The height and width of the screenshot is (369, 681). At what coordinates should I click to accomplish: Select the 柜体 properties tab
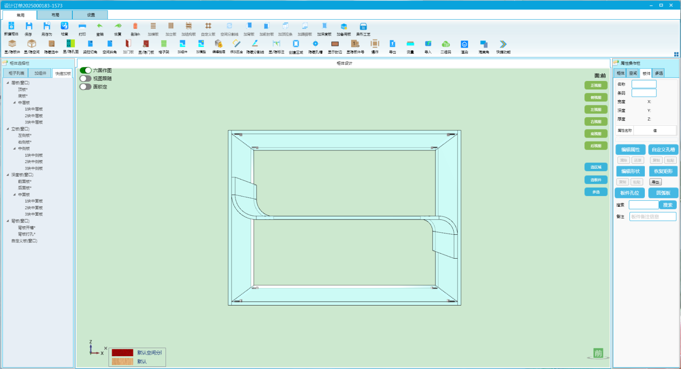click(621, 73)
